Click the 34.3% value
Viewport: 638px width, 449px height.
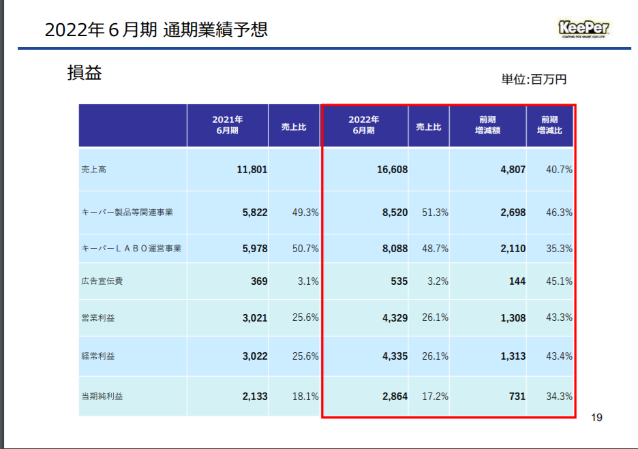click(559, 396)
